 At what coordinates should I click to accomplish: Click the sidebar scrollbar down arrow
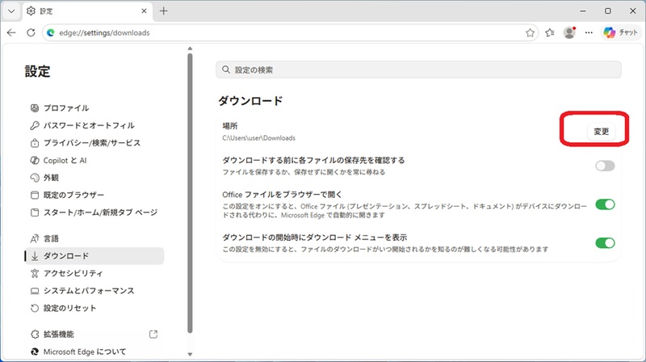(190, 354)
